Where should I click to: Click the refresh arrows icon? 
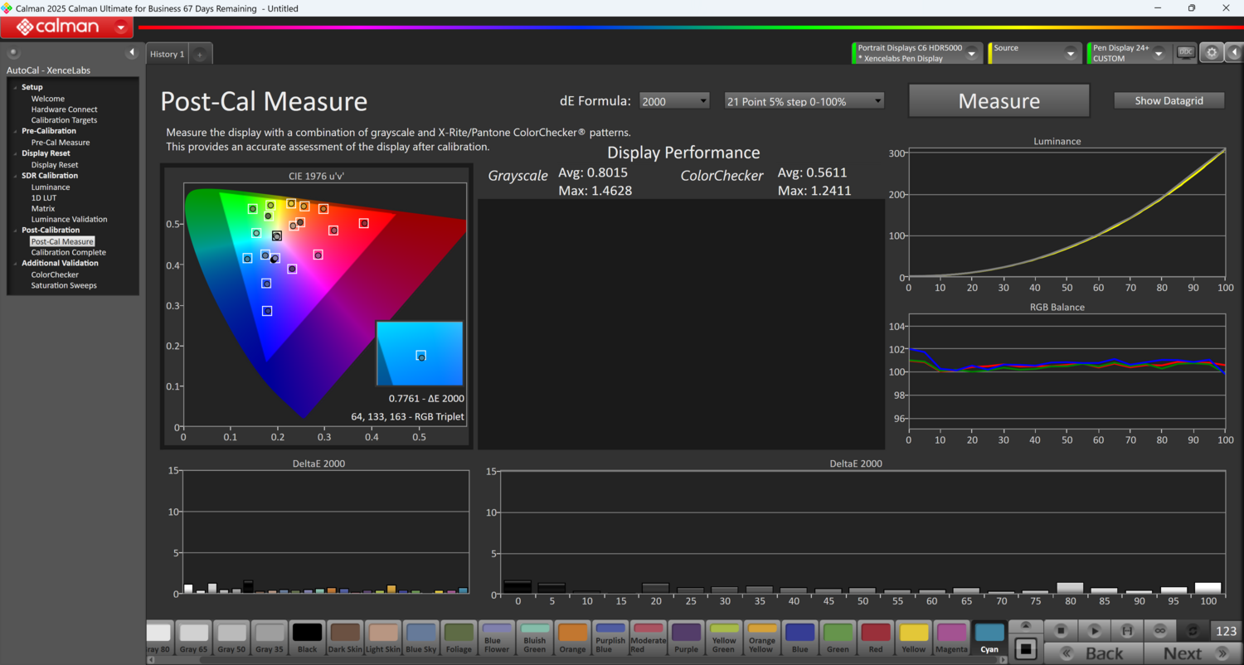click(x=1193, y=631)
